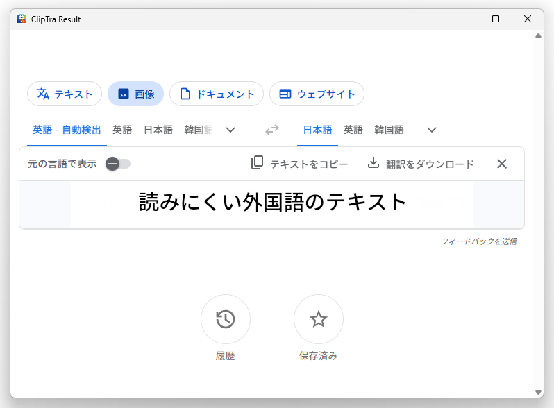Select the テキスト translation mode button

coord(65,94)
